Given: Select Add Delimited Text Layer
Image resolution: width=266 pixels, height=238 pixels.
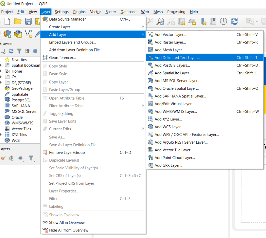Looking at the screenshot, I should click(177, 58).
